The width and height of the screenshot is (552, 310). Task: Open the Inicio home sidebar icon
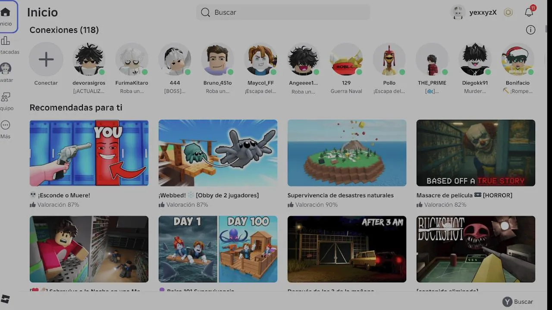pos(6,12)
